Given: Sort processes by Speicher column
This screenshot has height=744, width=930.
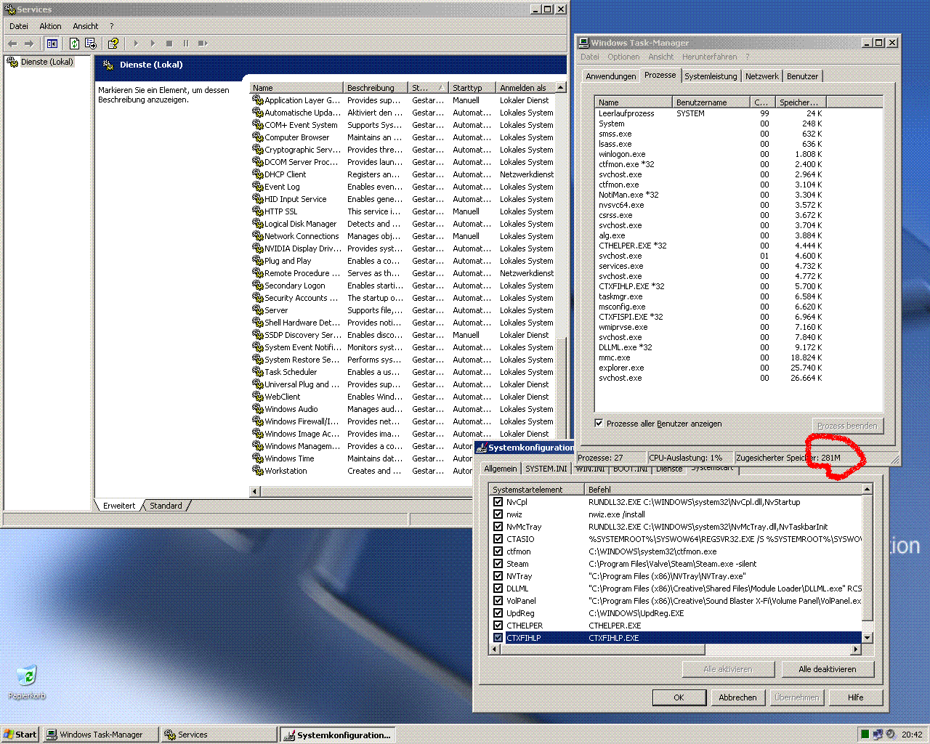Looking at the screenshot, I should [x=800, y=102].
